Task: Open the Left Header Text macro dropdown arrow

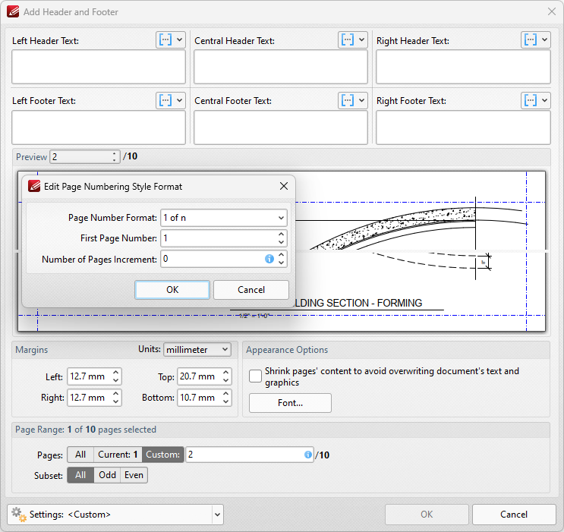Action: (179, 39)
